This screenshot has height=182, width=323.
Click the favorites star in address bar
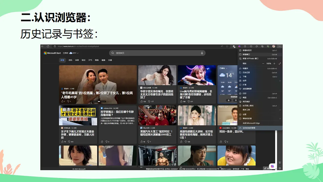click(227, 46)
